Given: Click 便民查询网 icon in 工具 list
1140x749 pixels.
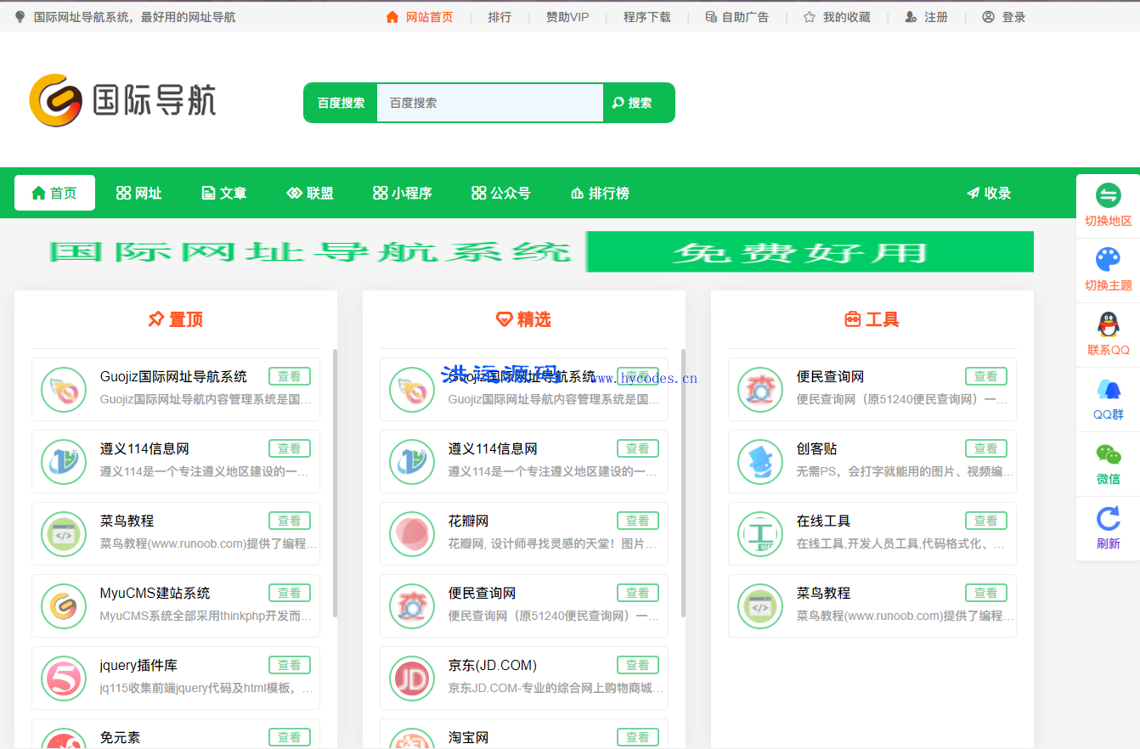Looking at the screenshot, I should click(760, 390).
